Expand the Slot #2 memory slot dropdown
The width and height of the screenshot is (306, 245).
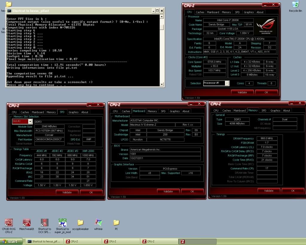pos(30,121)
